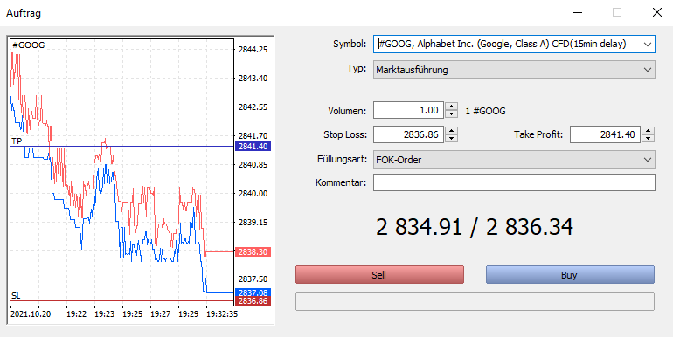Click the #GOOG chart title
Screen dimensions: 673x337
coord(28,45)
